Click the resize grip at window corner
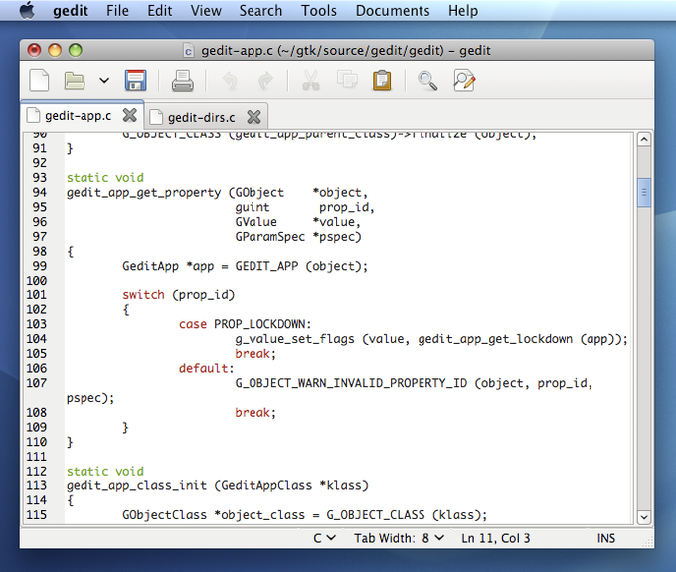The width and height of the screenshot is (676, 572). (647, 543)
